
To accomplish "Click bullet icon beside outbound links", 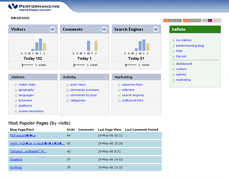I will tap(119, 100).
